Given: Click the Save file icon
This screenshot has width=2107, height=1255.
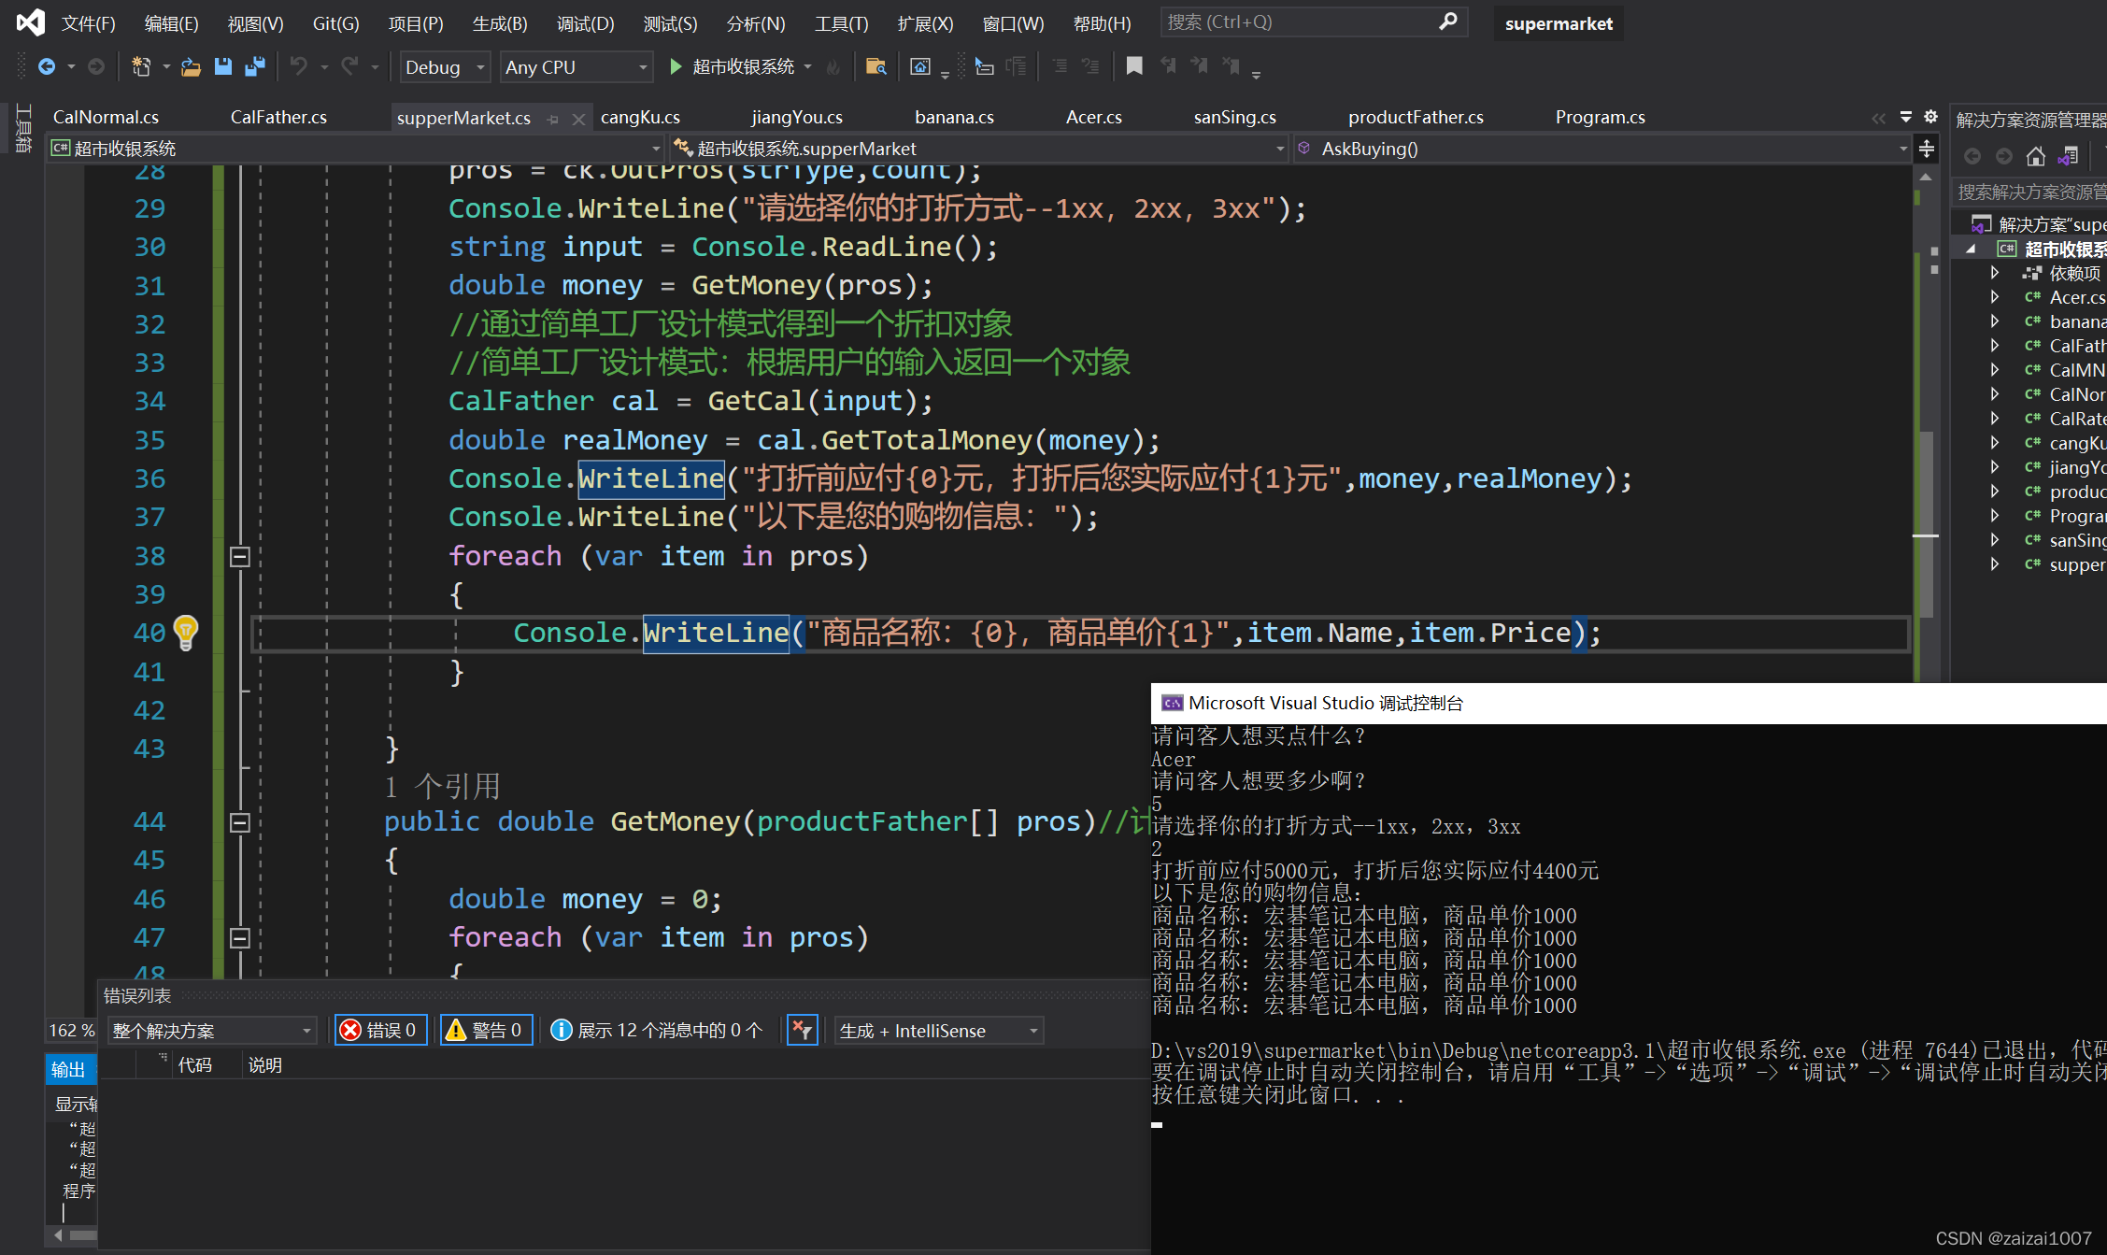Looking at the screenshot, I should pyautogui.click(x=222, y=66).
